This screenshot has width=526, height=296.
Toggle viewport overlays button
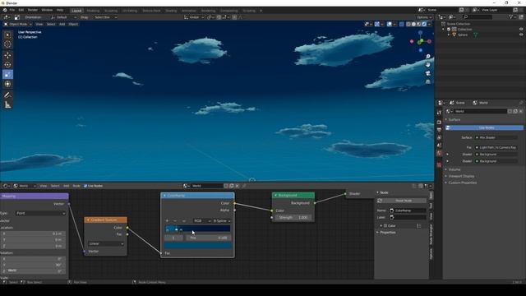tap(389, 24)
